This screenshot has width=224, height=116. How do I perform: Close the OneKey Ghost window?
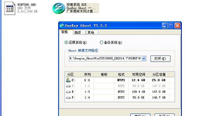(x=178, y=26)
